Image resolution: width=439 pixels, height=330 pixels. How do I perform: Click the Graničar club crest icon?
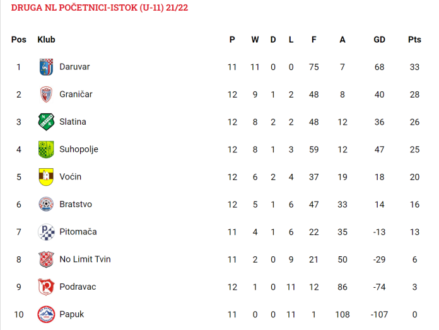point(46,94)
